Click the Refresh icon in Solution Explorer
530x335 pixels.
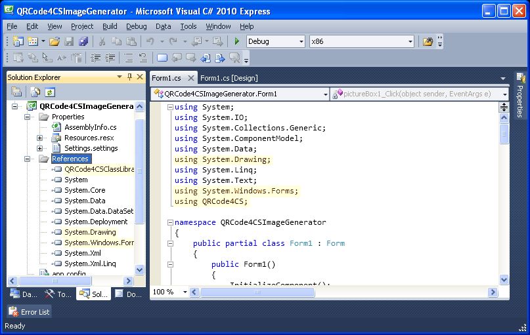pyautogui.click(x=50, y=92)
